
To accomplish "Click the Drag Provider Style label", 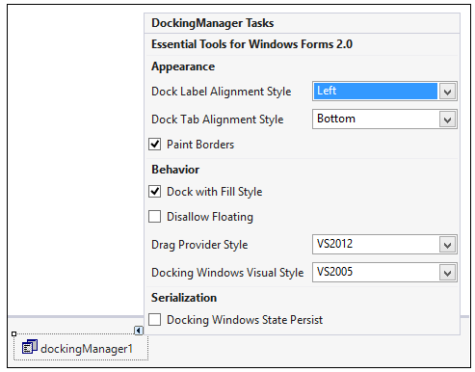I will click(199, 245).
